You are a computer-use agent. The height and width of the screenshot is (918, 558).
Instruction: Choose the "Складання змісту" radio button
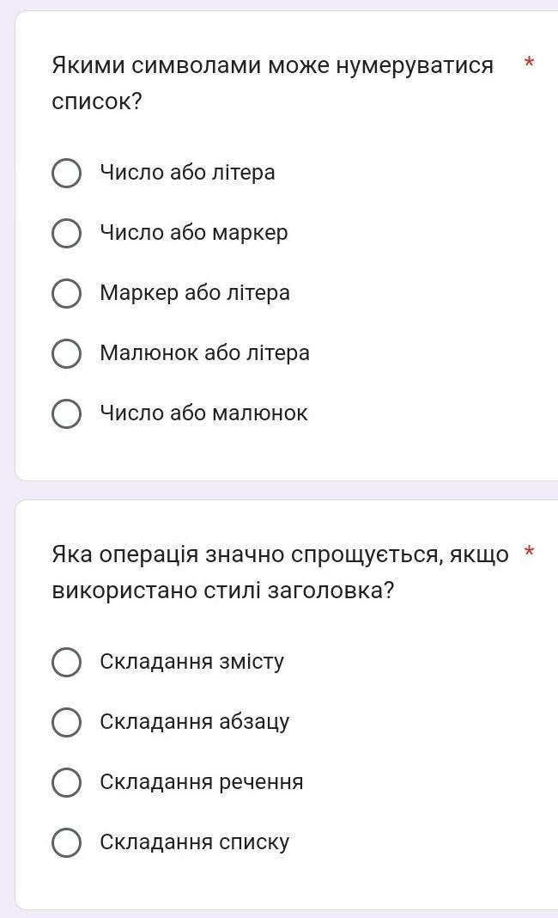click(x=67, y=662)
